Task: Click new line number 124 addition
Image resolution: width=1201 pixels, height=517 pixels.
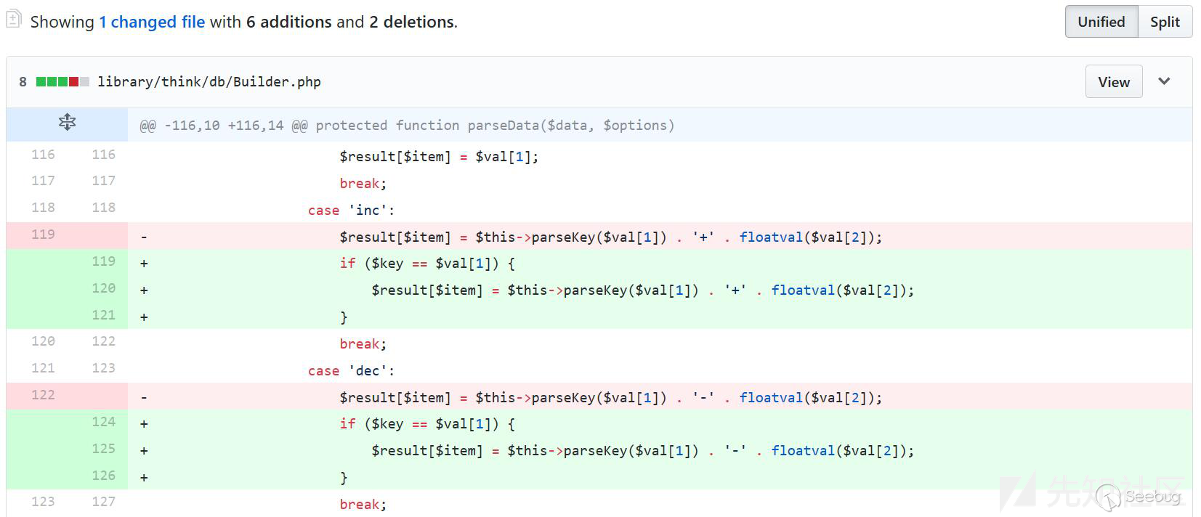Action: point(103,422)
